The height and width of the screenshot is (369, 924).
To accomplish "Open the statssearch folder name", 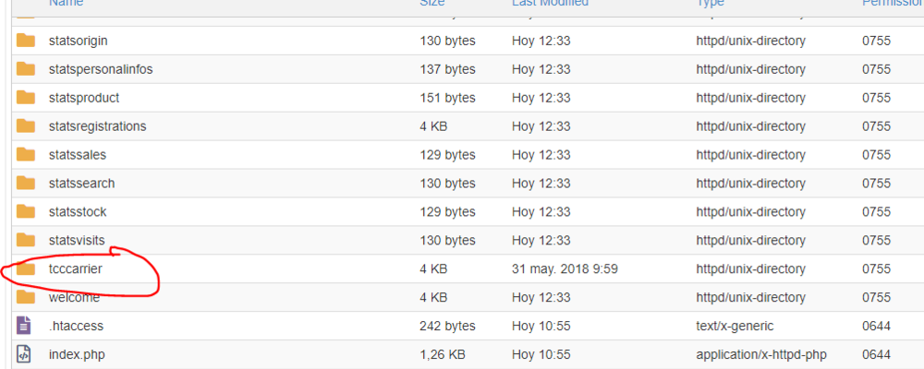I will [x=82, y=184].
